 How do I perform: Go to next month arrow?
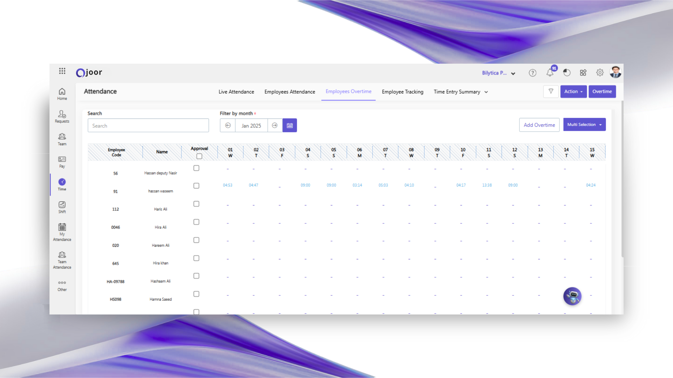click(x=275, y=125)
